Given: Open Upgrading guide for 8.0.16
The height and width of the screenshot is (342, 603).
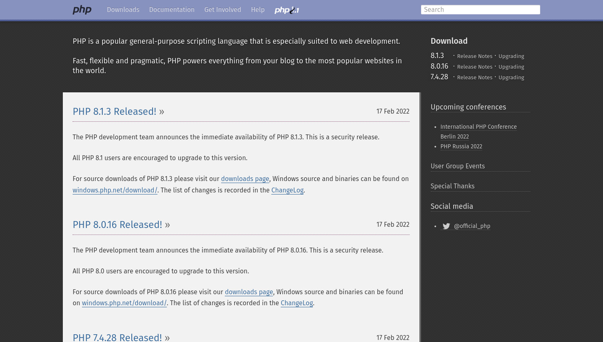Looking at the screenshot, I should [x=511, y=67].
